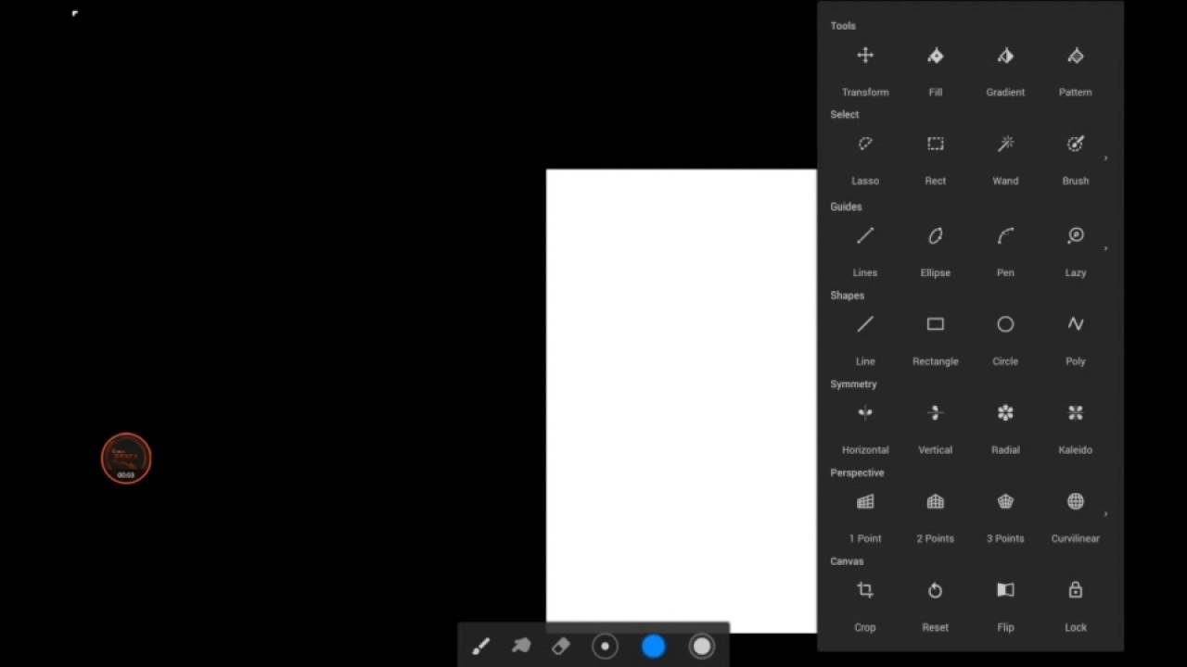Open the blue color swatch
The height and width of the screenshot is (667, 1187).
(x=654, y=647)
